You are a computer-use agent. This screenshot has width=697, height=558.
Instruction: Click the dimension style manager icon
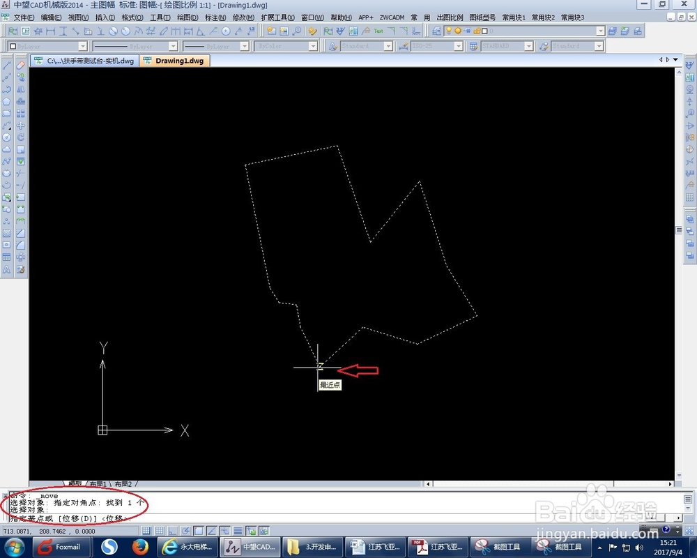pyautogui.click(x=403, y=46)
